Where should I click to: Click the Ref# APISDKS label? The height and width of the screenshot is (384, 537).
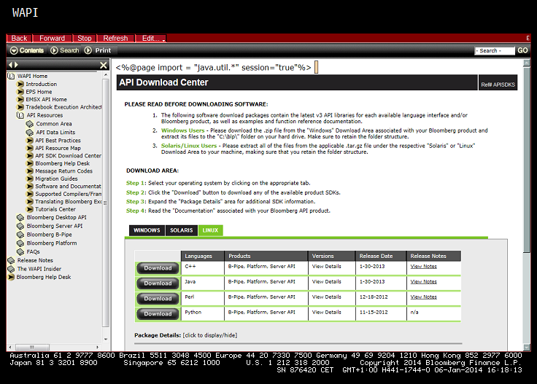click(x=498, y=85)
